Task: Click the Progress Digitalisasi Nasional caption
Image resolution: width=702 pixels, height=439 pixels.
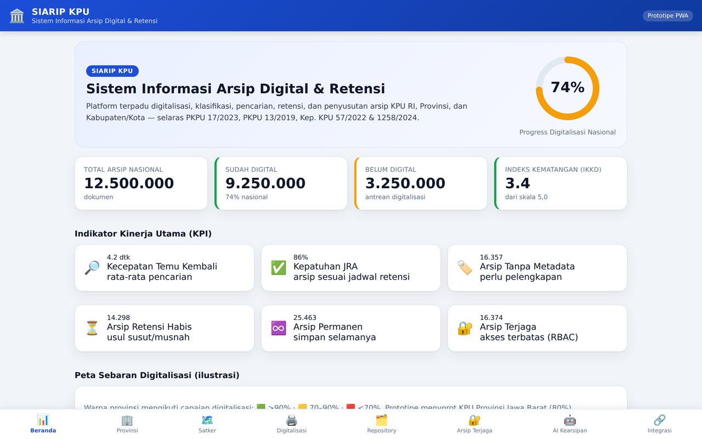Action: pos(568,132)
